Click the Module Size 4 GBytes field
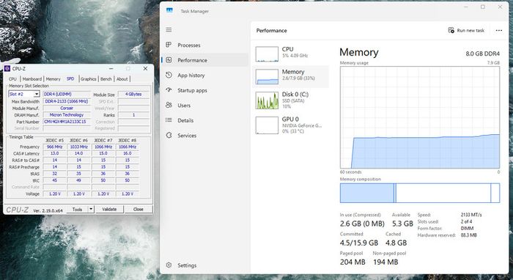513x280 pixels. coord(133,95)
